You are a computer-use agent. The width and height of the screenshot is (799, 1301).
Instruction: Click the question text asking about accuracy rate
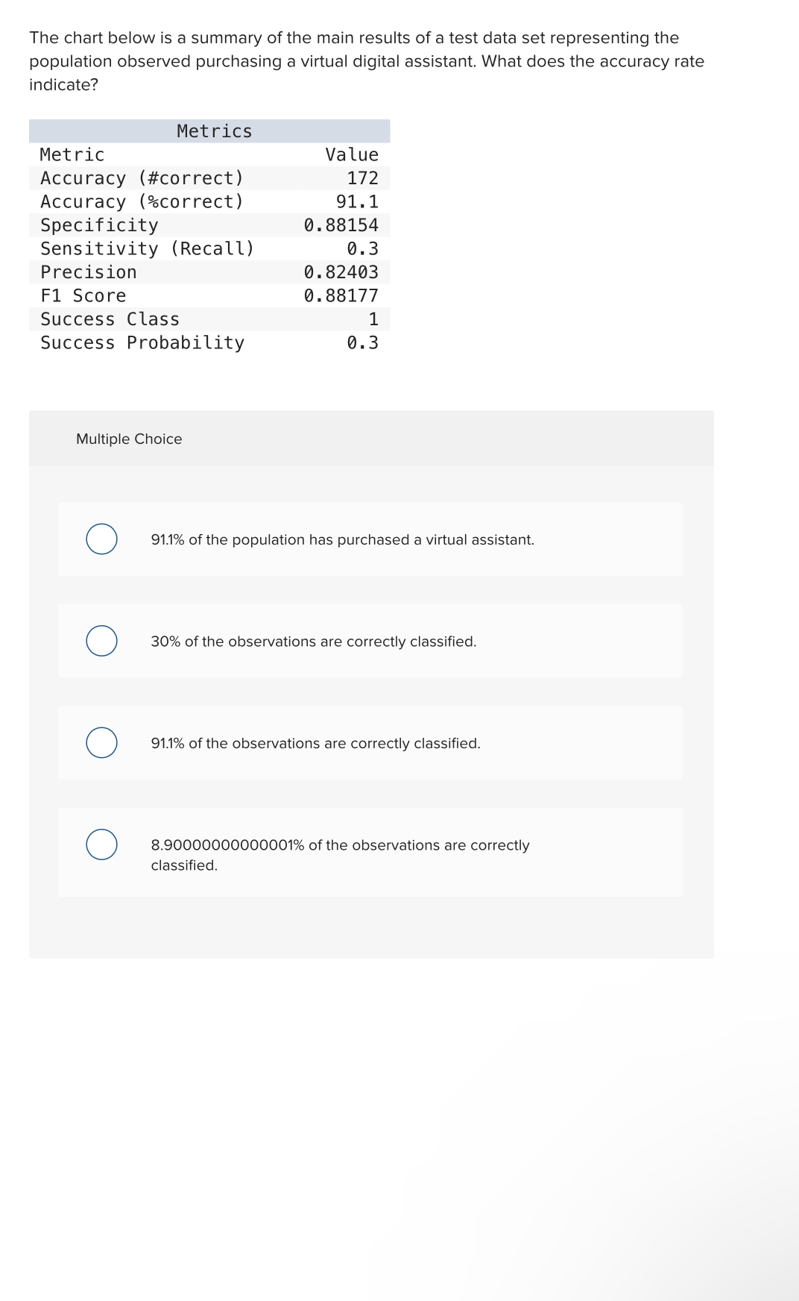point(367,62)
